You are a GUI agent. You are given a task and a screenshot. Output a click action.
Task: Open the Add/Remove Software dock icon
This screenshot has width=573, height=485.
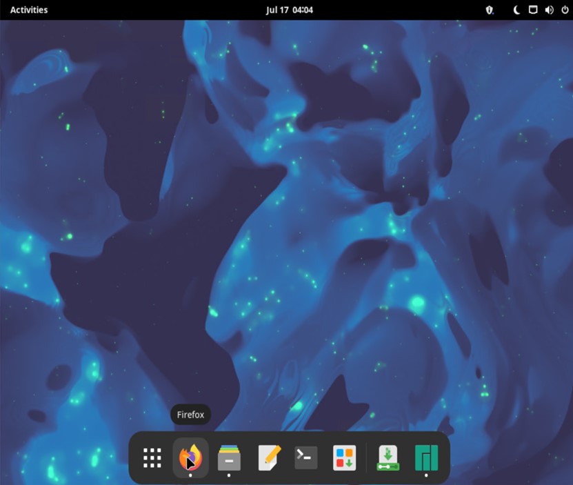(x=344, y=457)
